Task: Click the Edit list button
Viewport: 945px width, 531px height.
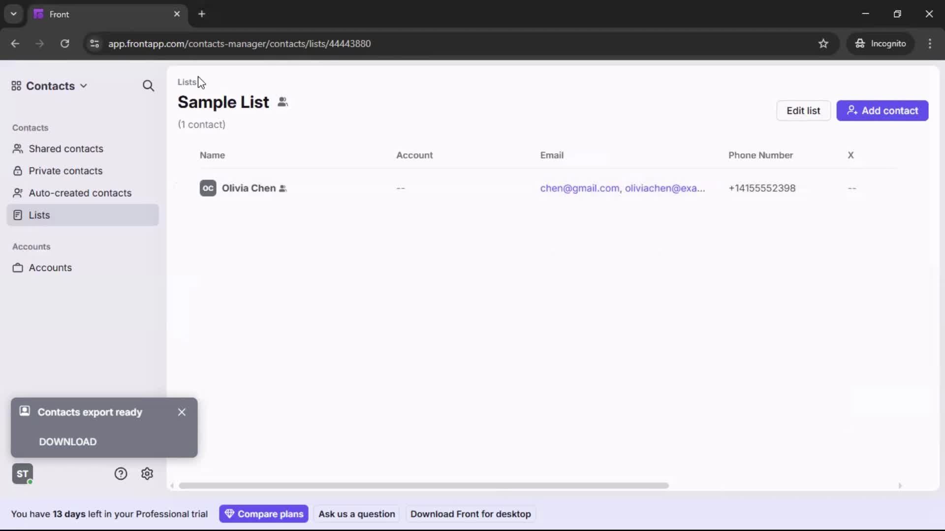Action: tap(803, 111)
